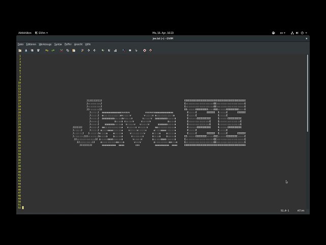Open the Syntax menu
This screenshot has width=326, height=245.
pyautogui.click(x=58, y=44)
